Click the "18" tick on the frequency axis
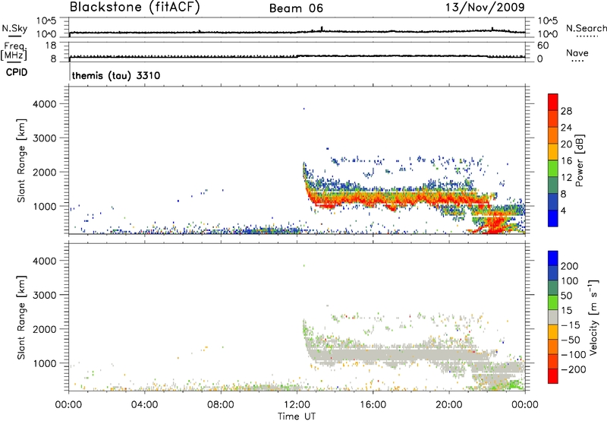The width and height of the screenshot is (607, 421). (51, 46)
